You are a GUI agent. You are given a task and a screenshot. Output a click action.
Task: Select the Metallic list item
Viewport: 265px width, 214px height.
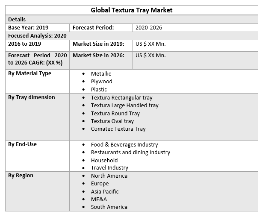tap(101, 74)
